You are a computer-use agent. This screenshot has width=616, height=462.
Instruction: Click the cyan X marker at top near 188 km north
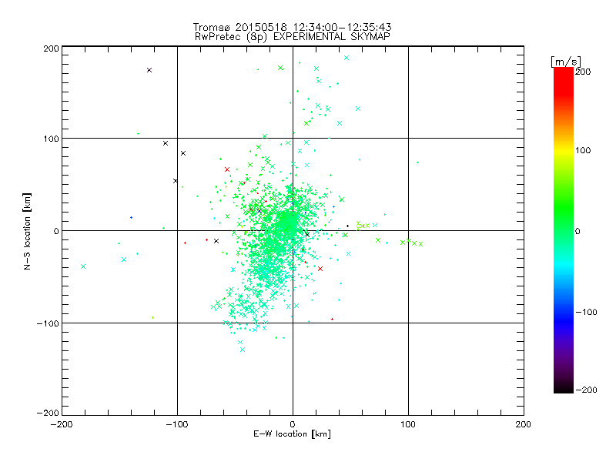346,58
